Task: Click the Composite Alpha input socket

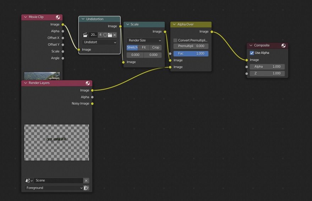Action: coord(247,67)
